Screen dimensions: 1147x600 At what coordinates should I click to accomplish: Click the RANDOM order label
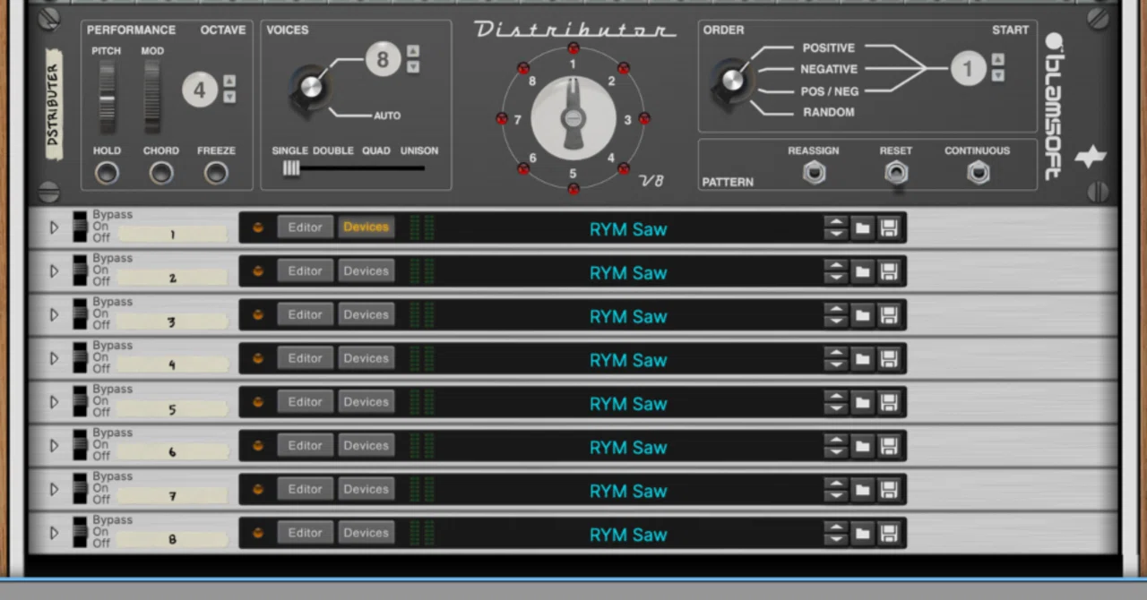coord(828,112)
